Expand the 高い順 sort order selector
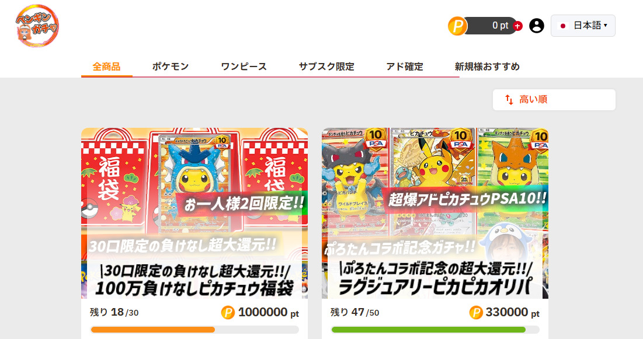 (x=554, y=100)
